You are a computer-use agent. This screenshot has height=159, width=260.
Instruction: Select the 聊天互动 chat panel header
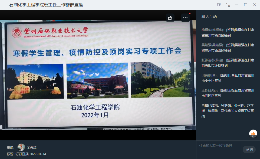pyautogui.click(x=209, y=16)
